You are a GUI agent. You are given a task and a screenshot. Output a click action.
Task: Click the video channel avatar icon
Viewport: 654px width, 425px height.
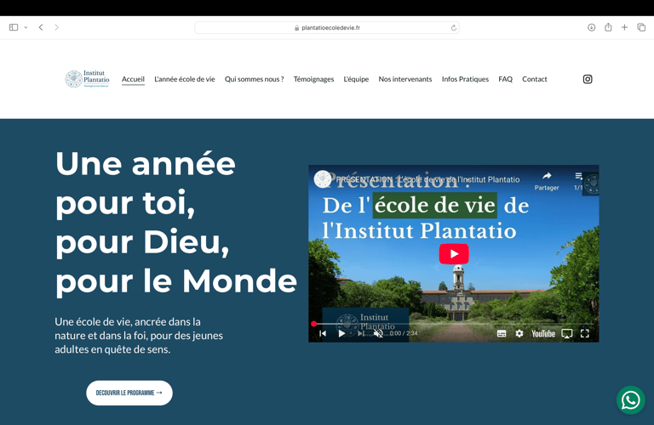(323, 179)
